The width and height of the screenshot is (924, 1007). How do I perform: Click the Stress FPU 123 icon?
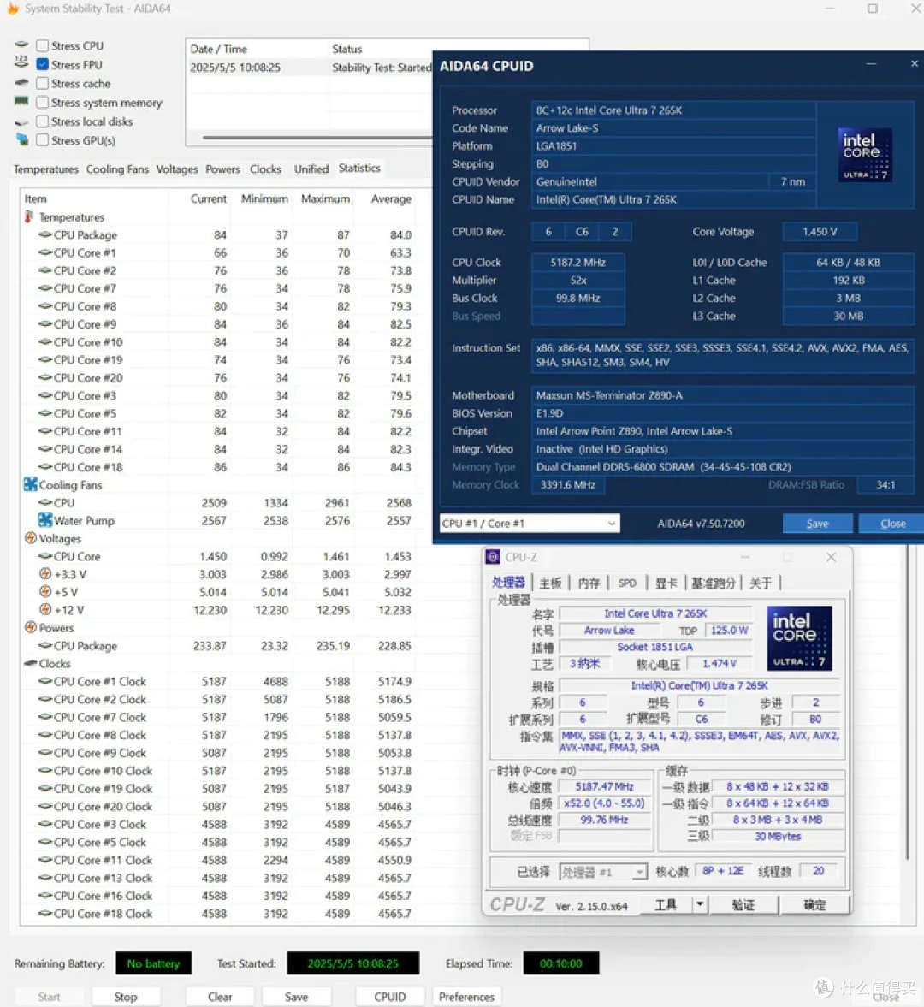coord(21,62)
